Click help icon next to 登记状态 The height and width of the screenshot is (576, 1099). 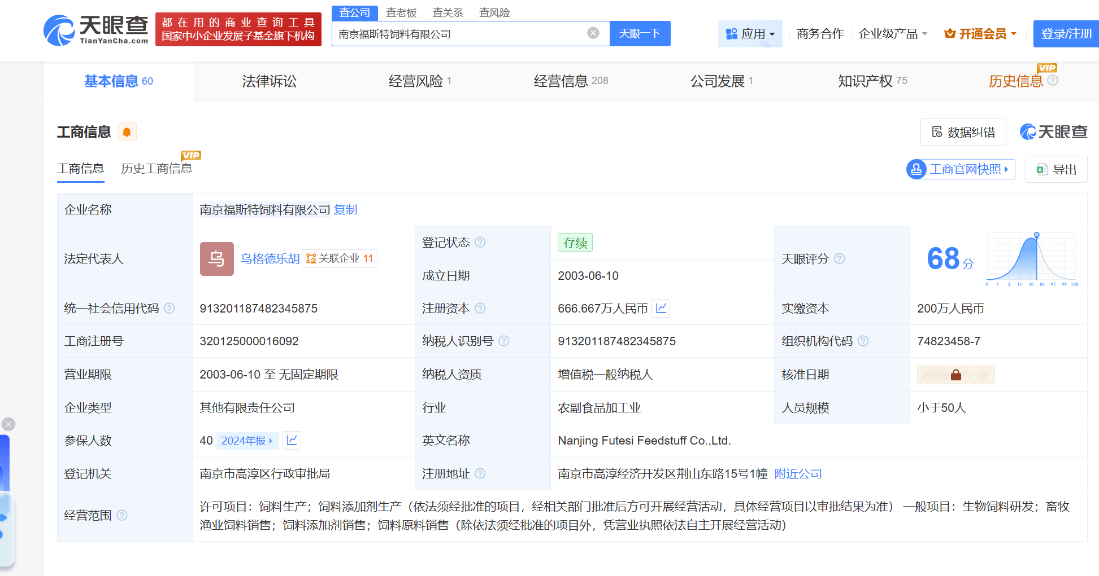[480, 243]
